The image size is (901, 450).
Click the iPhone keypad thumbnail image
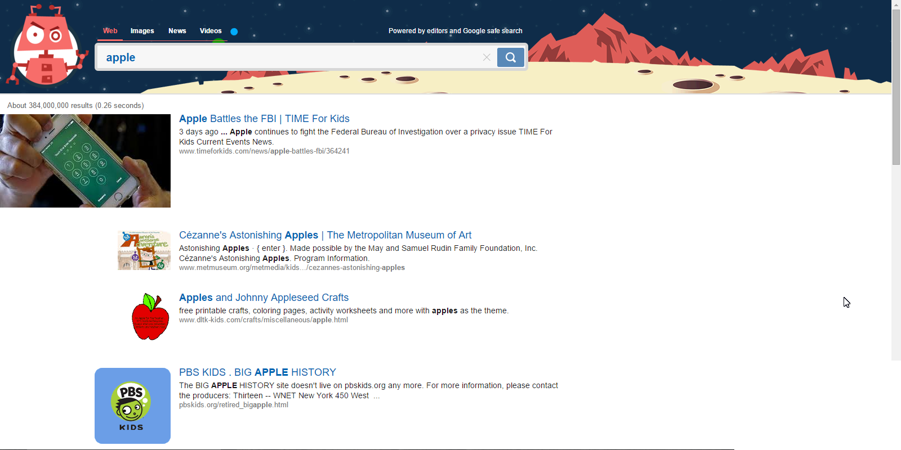(85, 161)
